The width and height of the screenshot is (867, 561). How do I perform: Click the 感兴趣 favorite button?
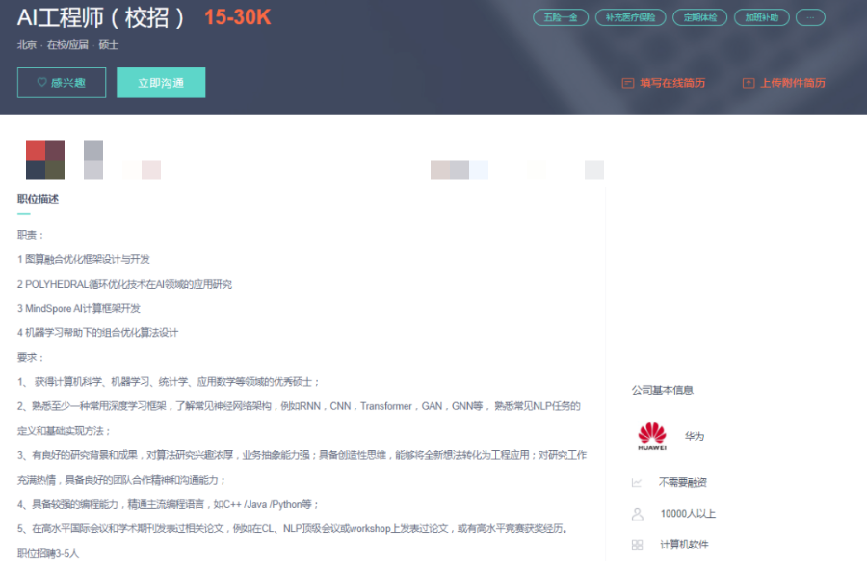click(x=62, y=83)
